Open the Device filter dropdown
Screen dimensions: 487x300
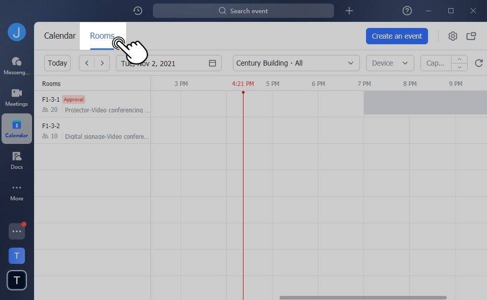(x=389, y=63)
